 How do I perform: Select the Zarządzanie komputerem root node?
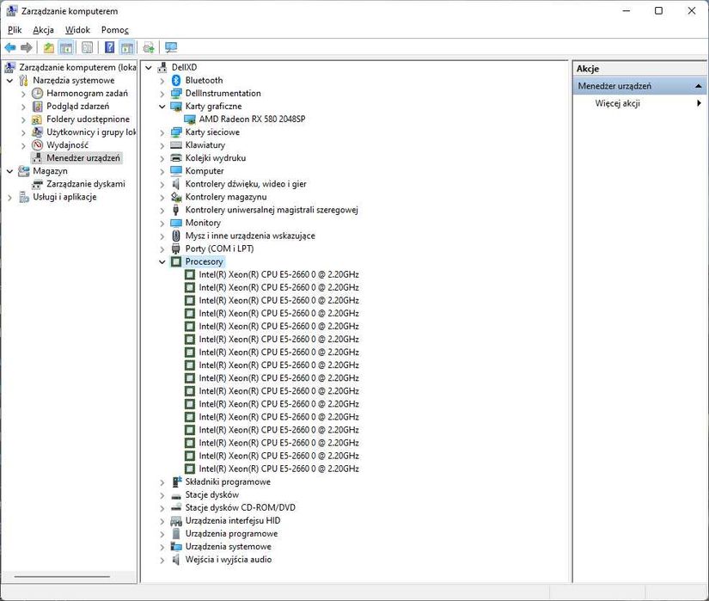[x=77, y=67]
